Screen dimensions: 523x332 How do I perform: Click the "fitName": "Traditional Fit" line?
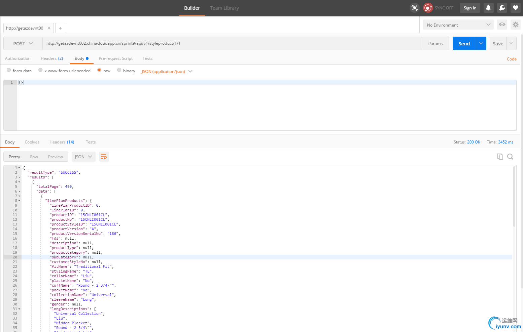pos(81,266)
